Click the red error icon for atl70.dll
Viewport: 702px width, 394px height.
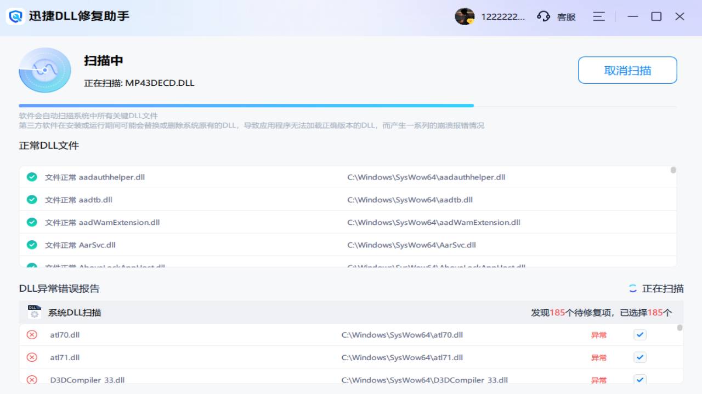[32, 334]
